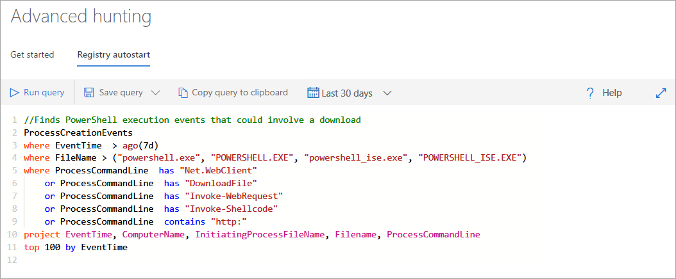Click the "Invoke-WebRequest" string in query
676x279 pixels.
pos(233,196)
